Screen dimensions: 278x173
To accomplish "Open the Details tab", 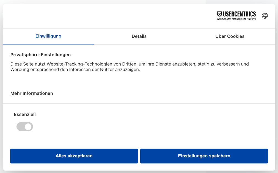I will coord(139,36).
